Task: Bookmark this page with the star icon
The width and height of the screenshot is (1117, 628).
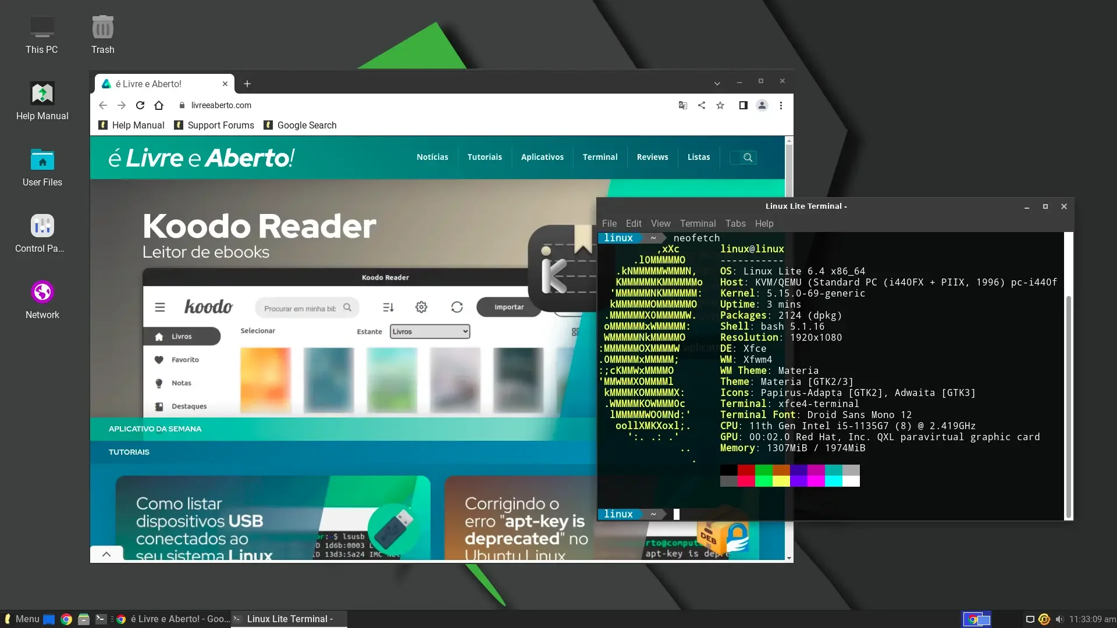Action: click(720, 105)
